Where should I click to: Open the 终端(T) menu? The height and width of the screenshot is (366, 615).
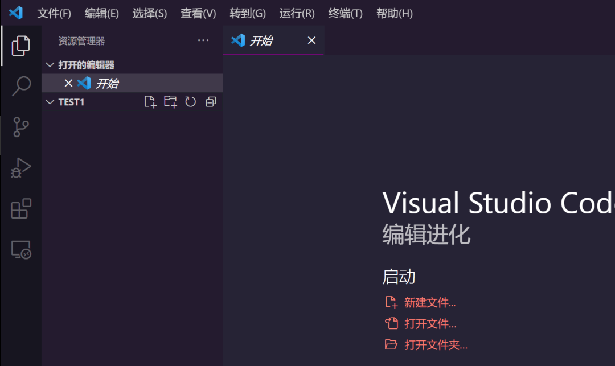[x=345, y=13]
